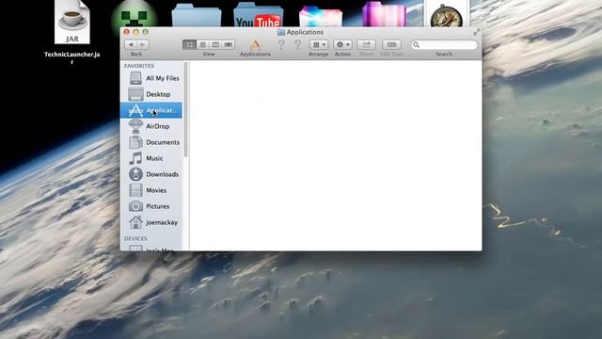Viewport: 602px width, 339px height.
Task: Zoom the Applications window with green button
Action: (x=145, y=32)
